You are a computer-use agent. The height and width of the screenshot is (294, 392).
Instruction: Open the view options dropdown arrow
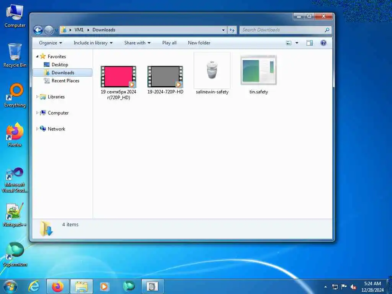tap(297, 43)
